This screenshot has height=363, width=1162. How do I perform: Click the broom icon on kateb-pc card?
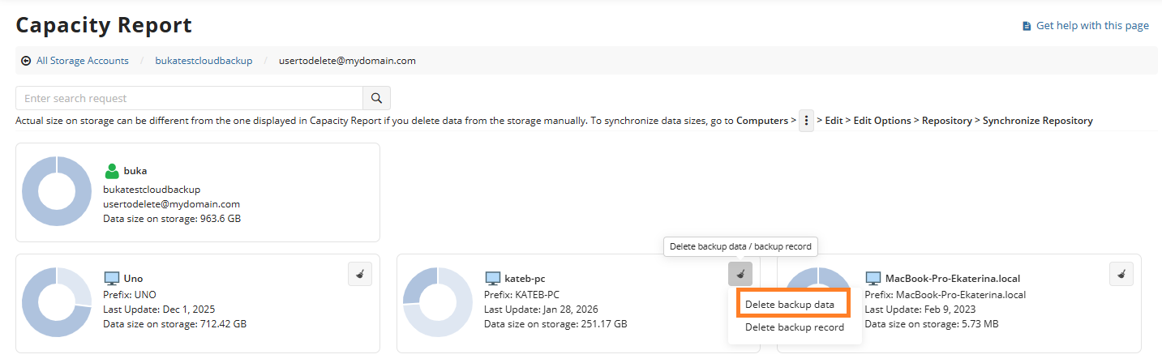[740, 274]
